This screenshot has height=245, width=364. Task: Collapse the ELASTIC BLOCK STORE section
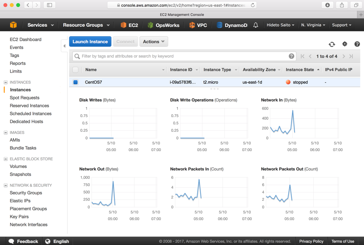(6, 159)
